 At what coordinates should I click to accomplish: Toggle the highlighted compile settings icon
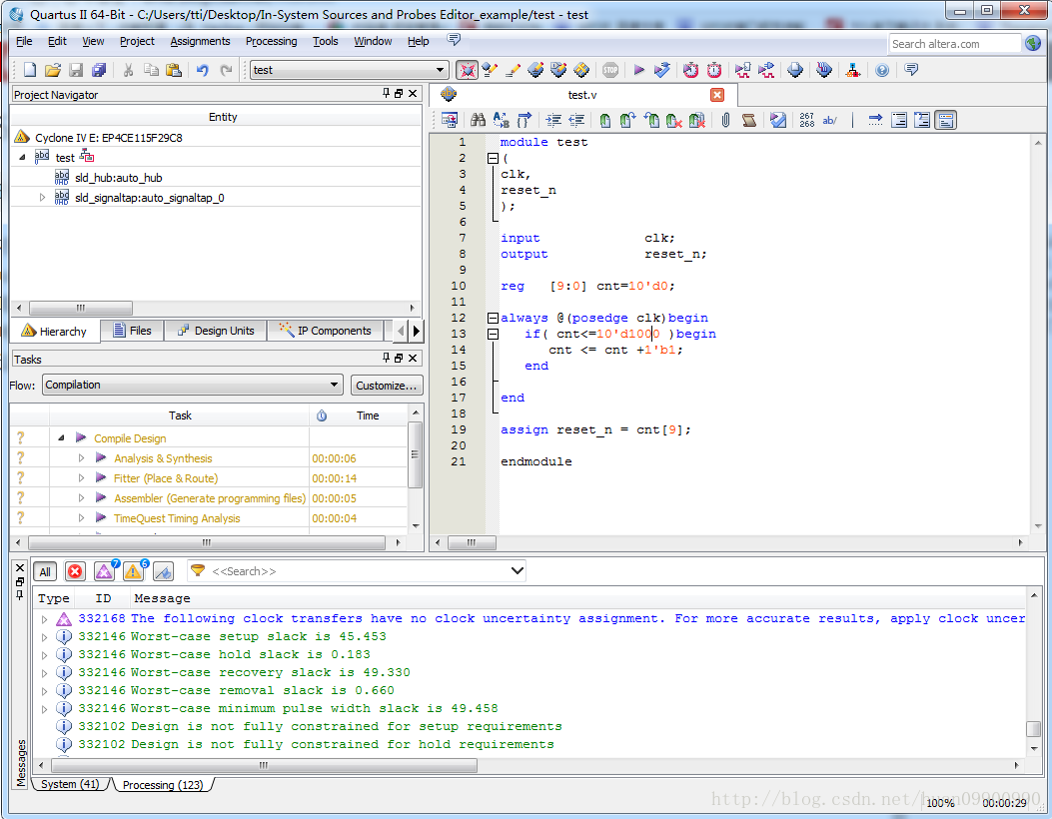pyautogui.click(x=468, y=70)
